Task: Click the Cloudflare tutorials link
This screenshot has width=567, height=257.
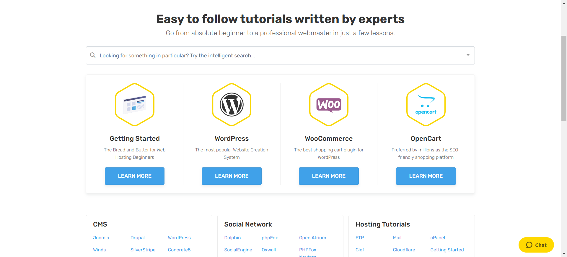Action: 404,250
